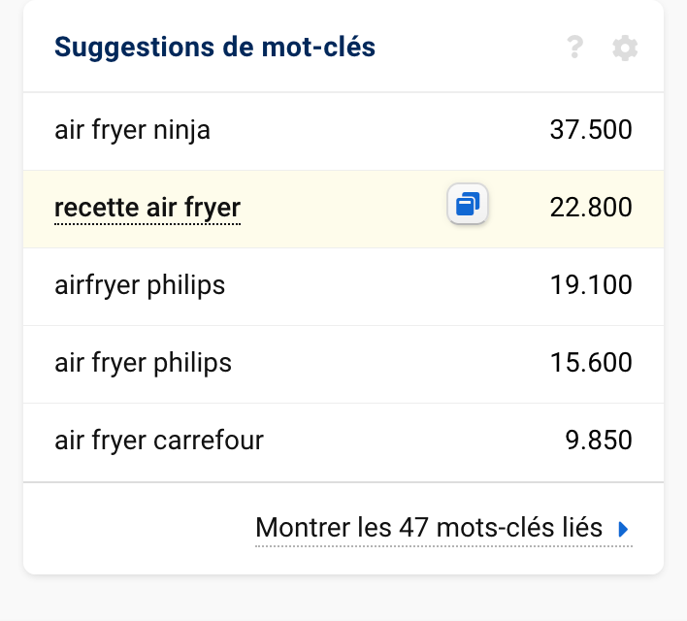Screen dimensions: 687x621
Task: Pick the air fryer carrefour keyword
Action: 159,441
